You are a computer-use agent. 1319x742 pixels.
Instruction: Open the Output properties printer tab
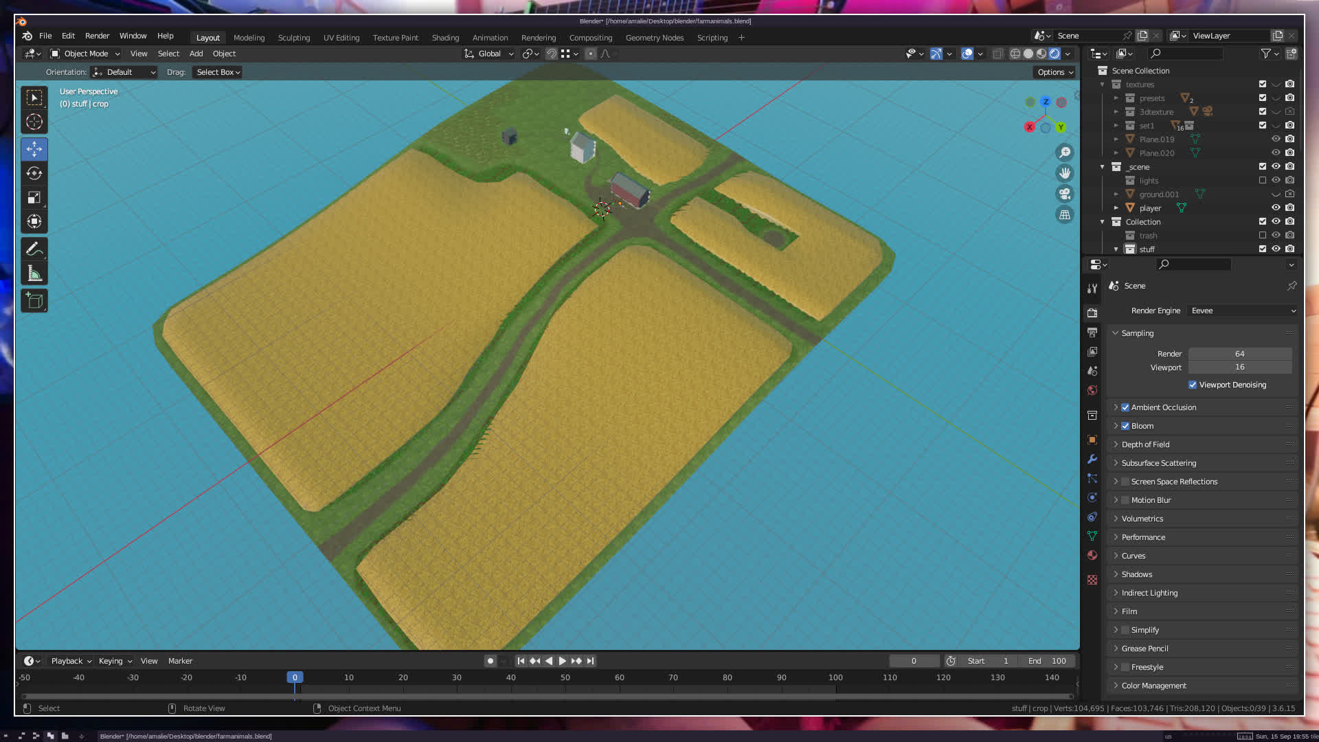pyautogui.click(x=1092, y=333)
